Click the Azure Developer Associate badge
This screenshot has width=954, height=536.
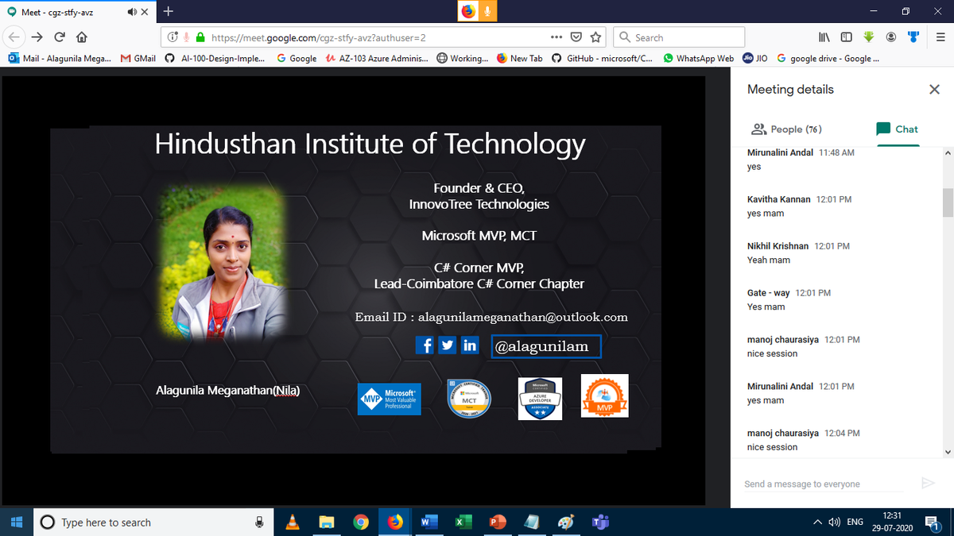pyautogui.click(x=540, y=398)
